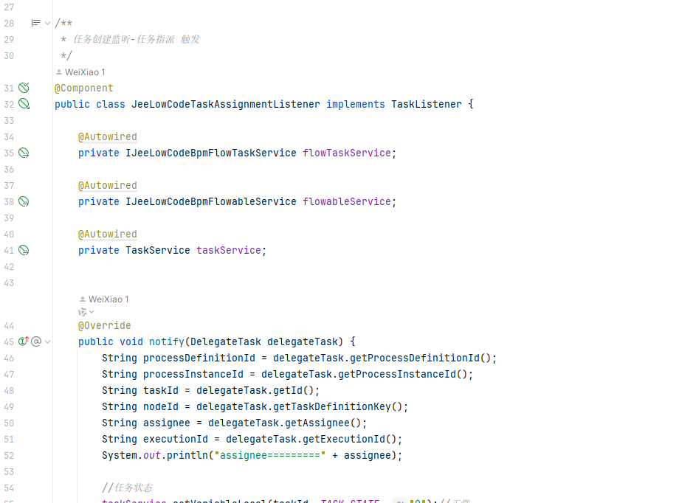Collapse the notify method fold chevron

48,341
